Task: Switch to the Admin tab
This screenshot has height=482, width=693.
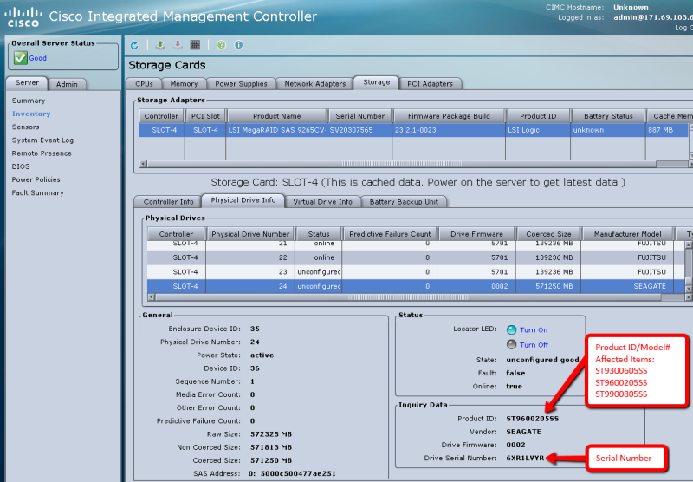Action: click(x=67, y=84)
